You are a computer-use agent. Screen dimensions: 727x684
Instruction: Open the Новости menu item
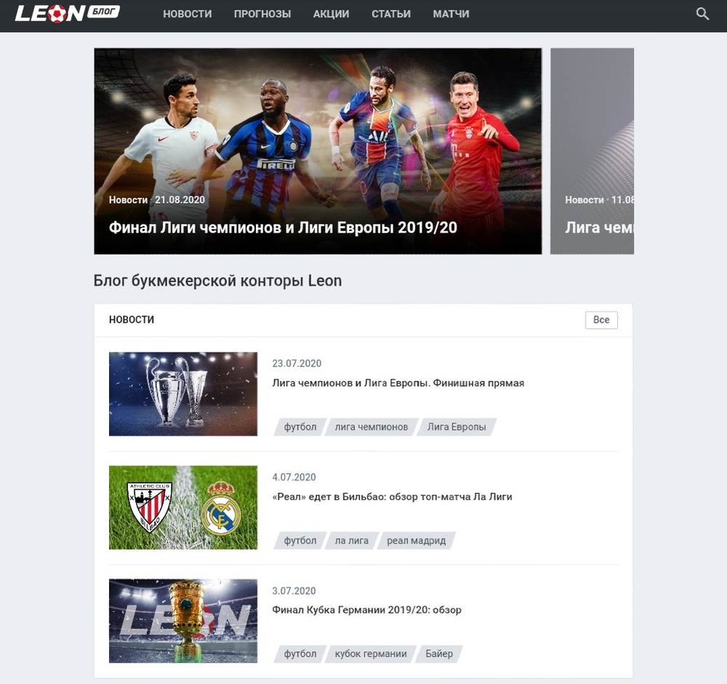pos(188,14)
